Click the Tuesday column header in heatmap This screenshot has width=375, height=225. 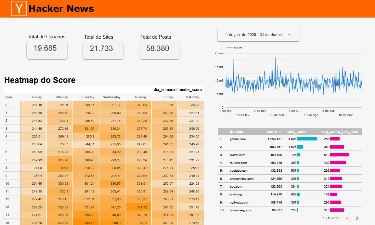(x=88, y=97)
